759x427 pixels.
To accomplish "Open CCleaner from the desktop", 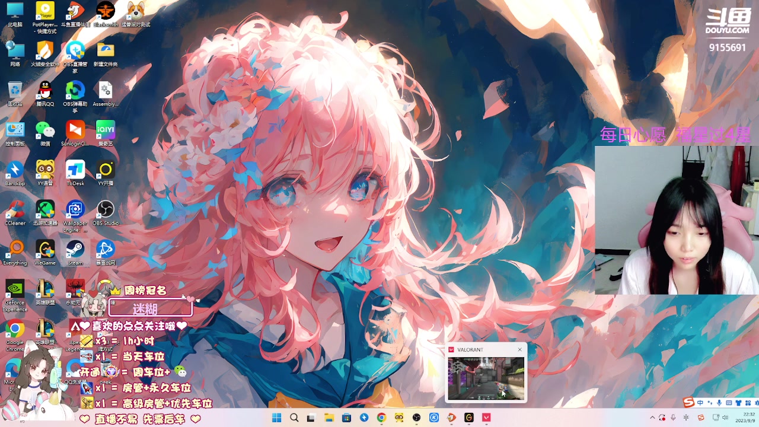I will coord(15,213).
